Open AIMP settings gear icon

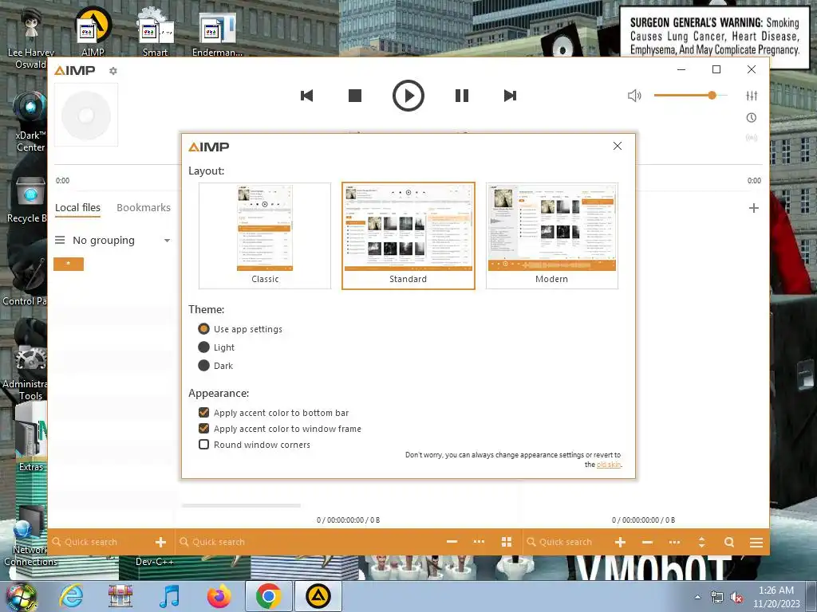point(113,71)
